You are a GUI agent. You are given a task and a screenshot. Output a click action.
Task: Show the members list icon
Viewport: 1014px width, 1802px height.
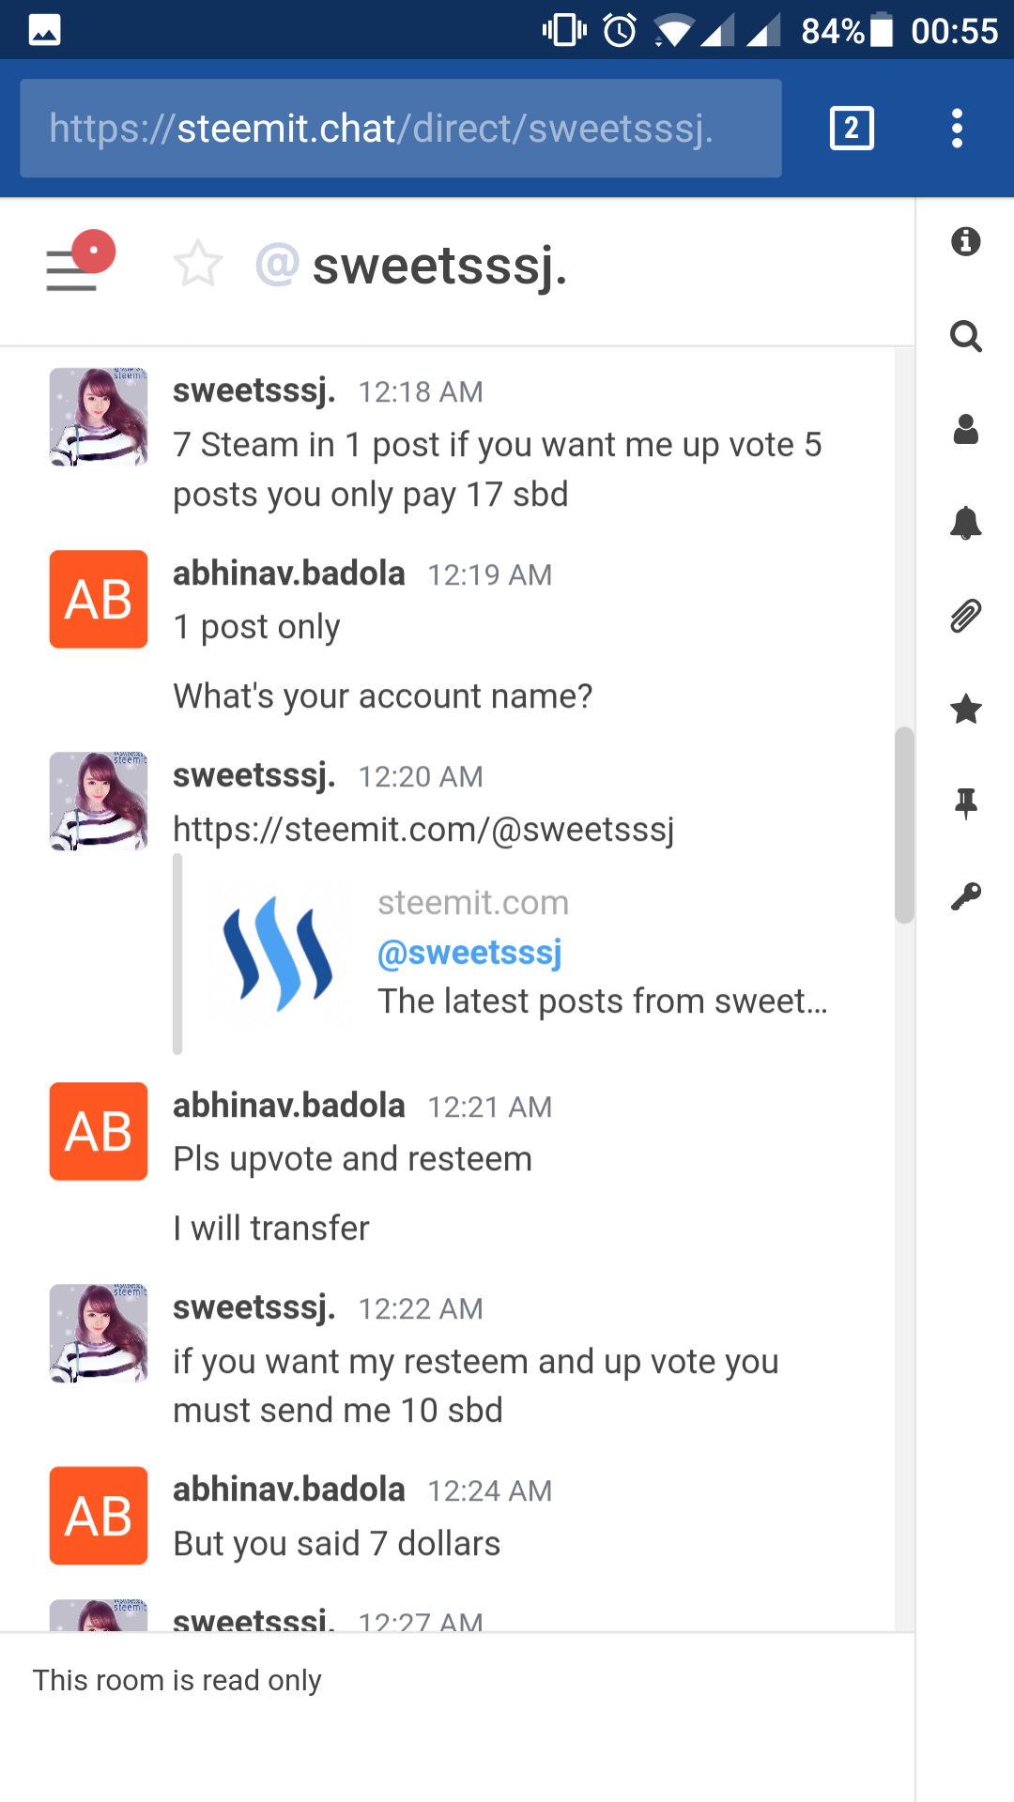[965, 429]
